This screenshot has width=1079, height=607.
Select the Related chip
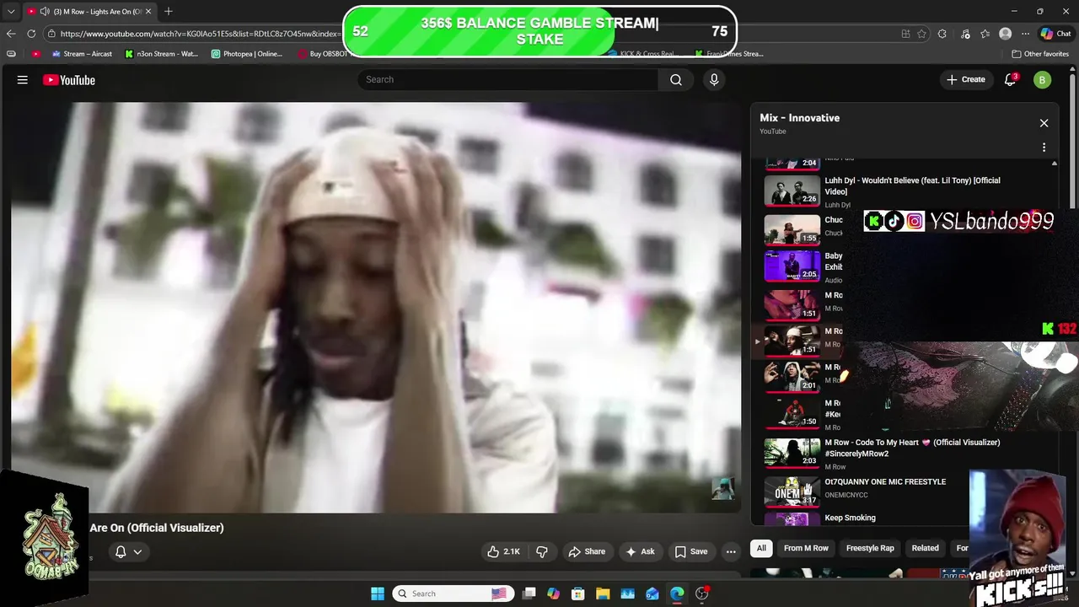tap(925, 548)
